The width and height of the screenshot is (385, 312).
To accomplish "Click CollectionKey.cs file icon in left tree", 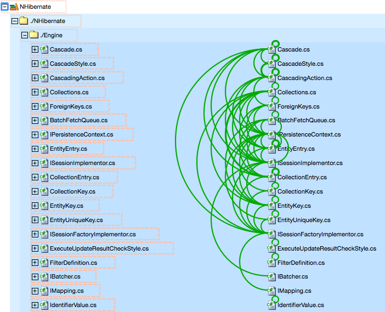I will pyautogui.click(x=44, y=191).
